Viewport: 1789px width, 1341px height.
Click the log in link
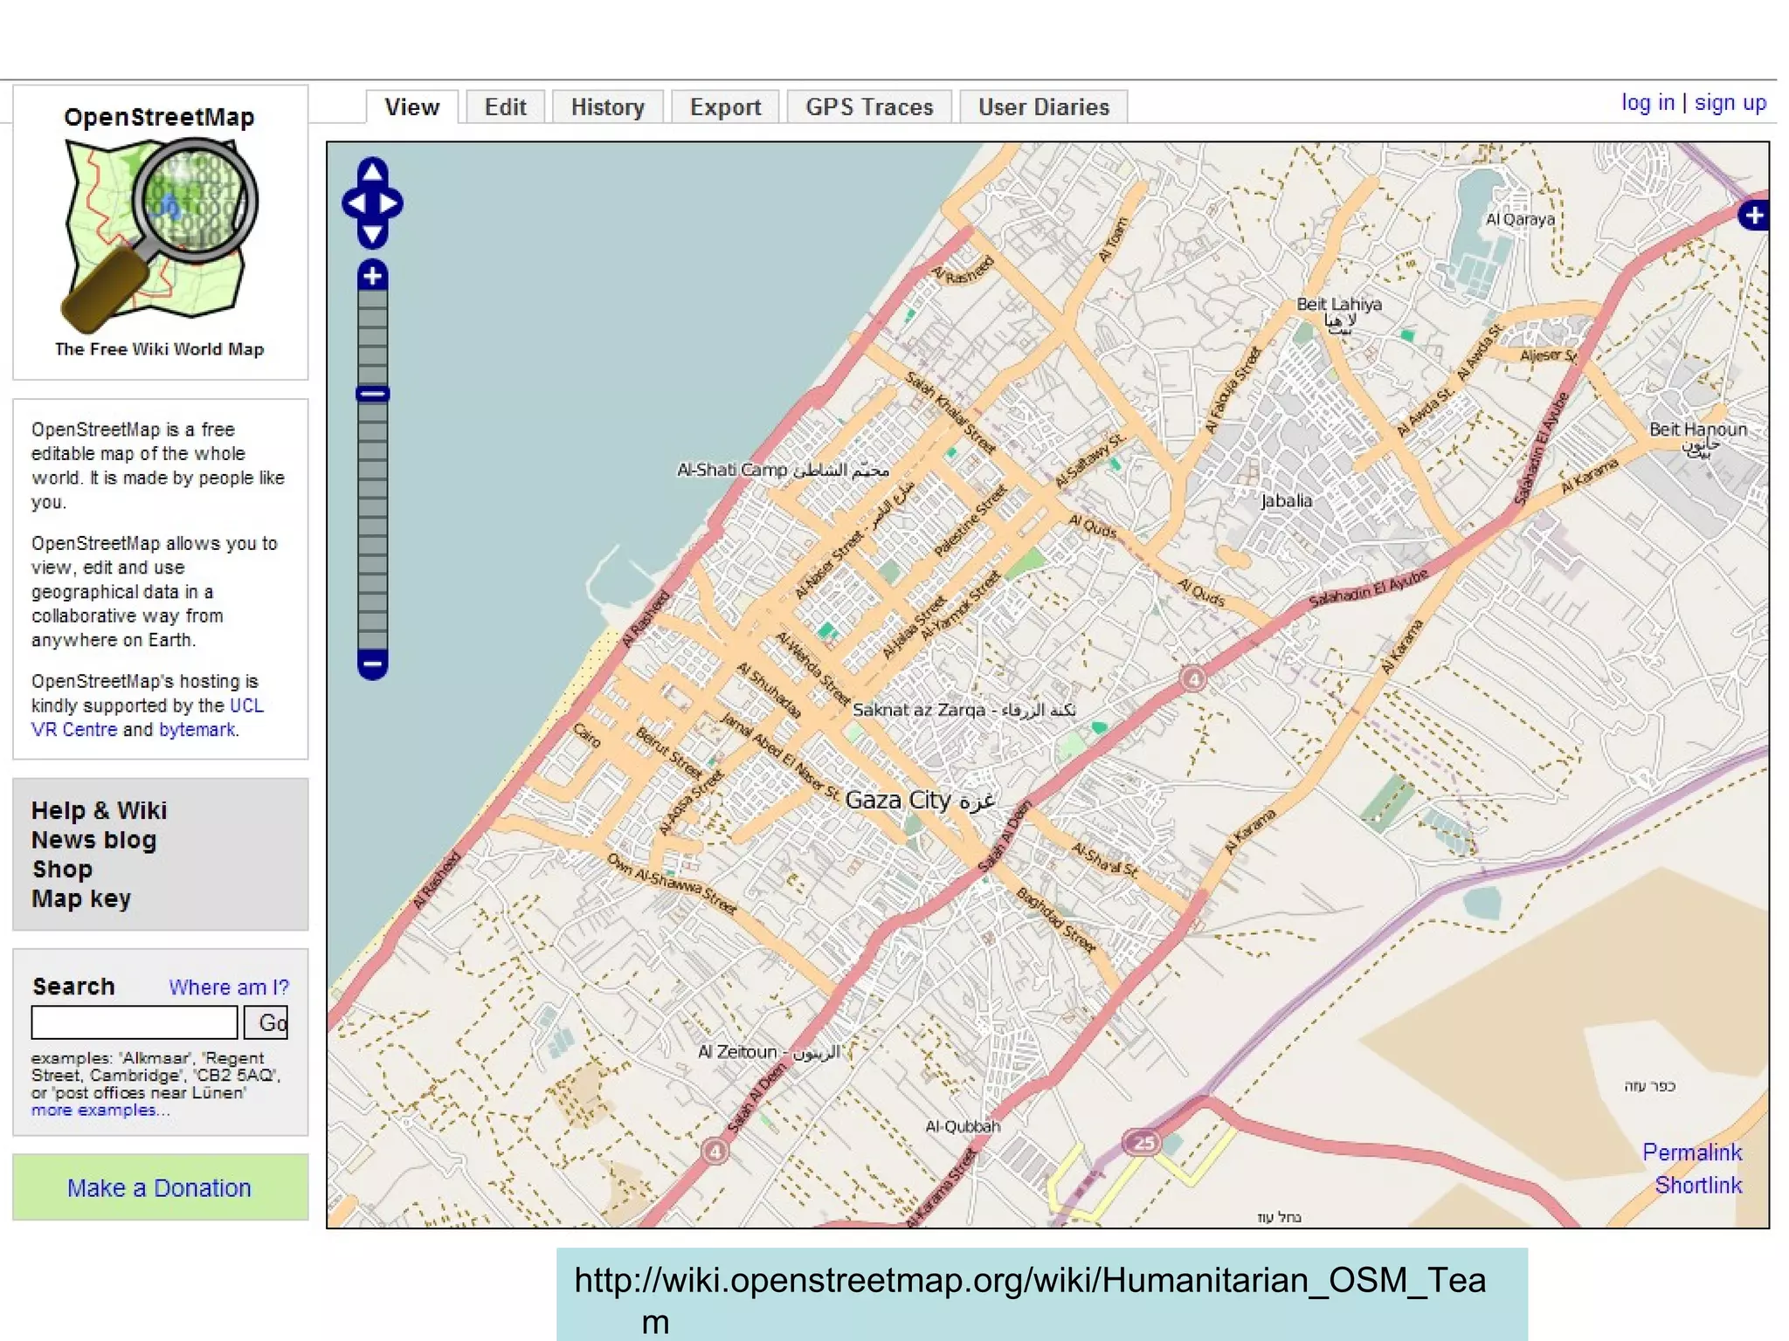pos(1647,103)
